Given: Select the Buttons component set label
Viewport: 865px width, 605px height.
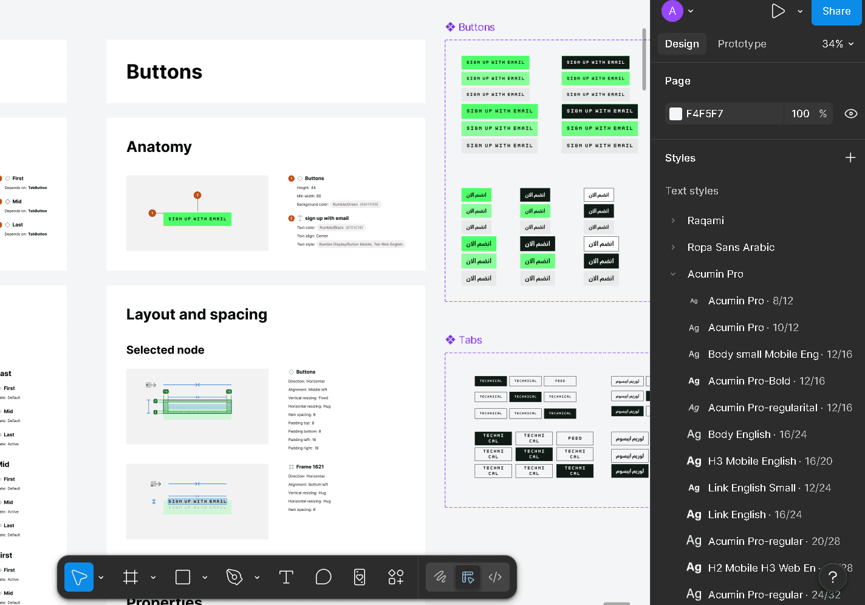Looking at the screenshot, I should click(x=470, y=27).
